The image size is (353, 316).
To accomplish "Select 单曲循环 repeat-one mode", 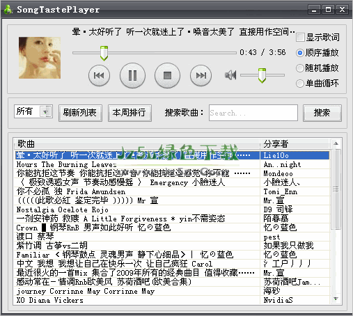I will (300, 84).
